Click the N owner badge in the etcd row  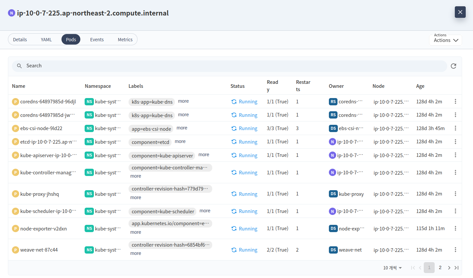[333, 142]
